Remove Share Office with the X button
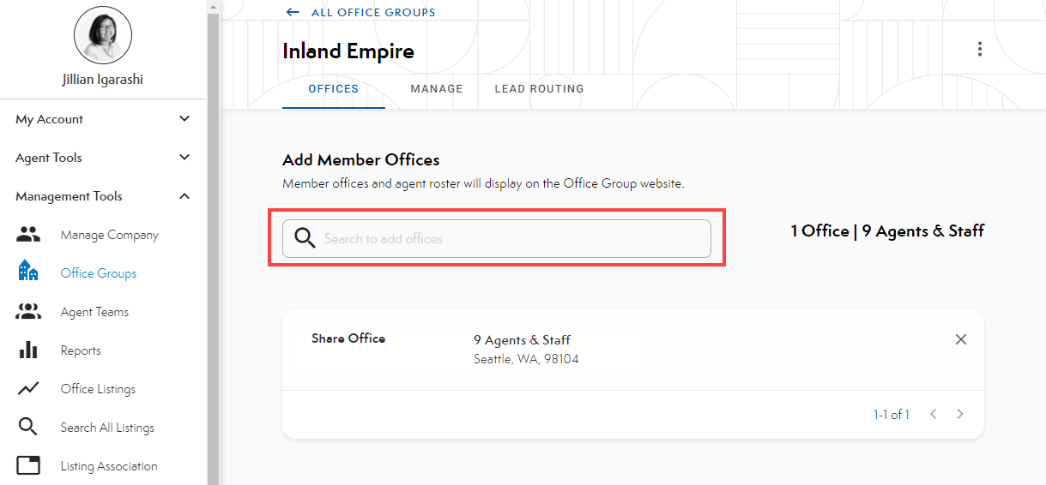 click(961, 339)
